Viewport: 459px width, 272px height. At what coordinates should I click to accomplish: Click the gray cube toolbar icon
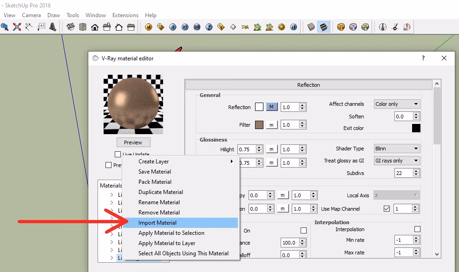tap(311, 27)
